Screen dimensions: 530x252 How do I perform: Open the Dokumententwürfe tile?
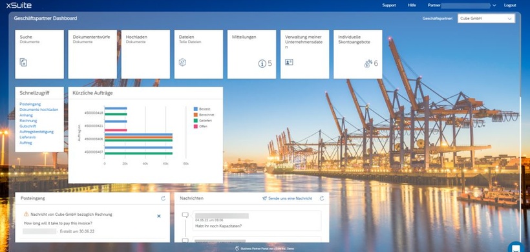[x=92, y=54]
